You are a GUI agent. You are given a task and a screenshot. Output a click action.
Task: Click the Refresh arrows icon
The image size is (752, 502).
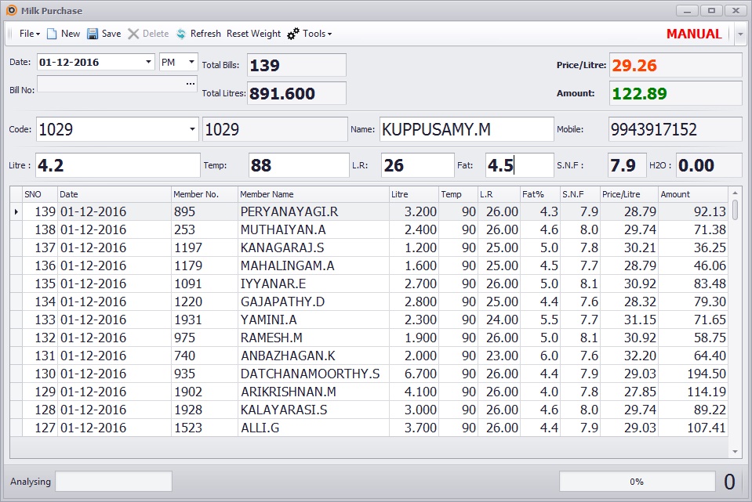(181, 34)
